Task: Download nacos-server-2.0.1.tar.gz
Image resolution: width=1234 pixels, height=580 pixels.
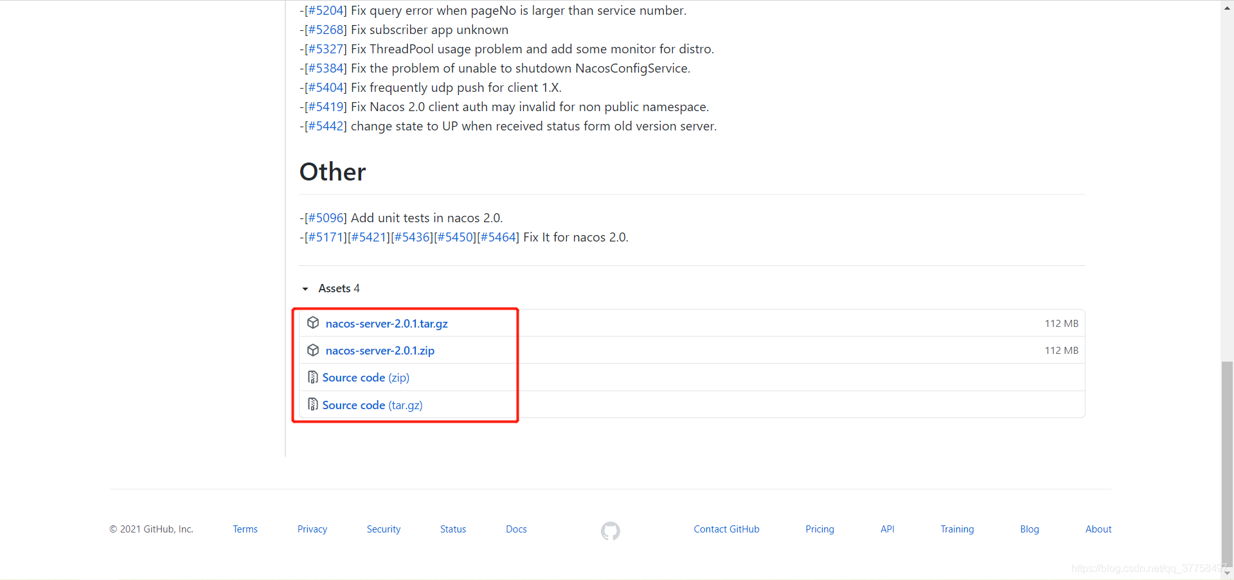Action: [386, 324]
